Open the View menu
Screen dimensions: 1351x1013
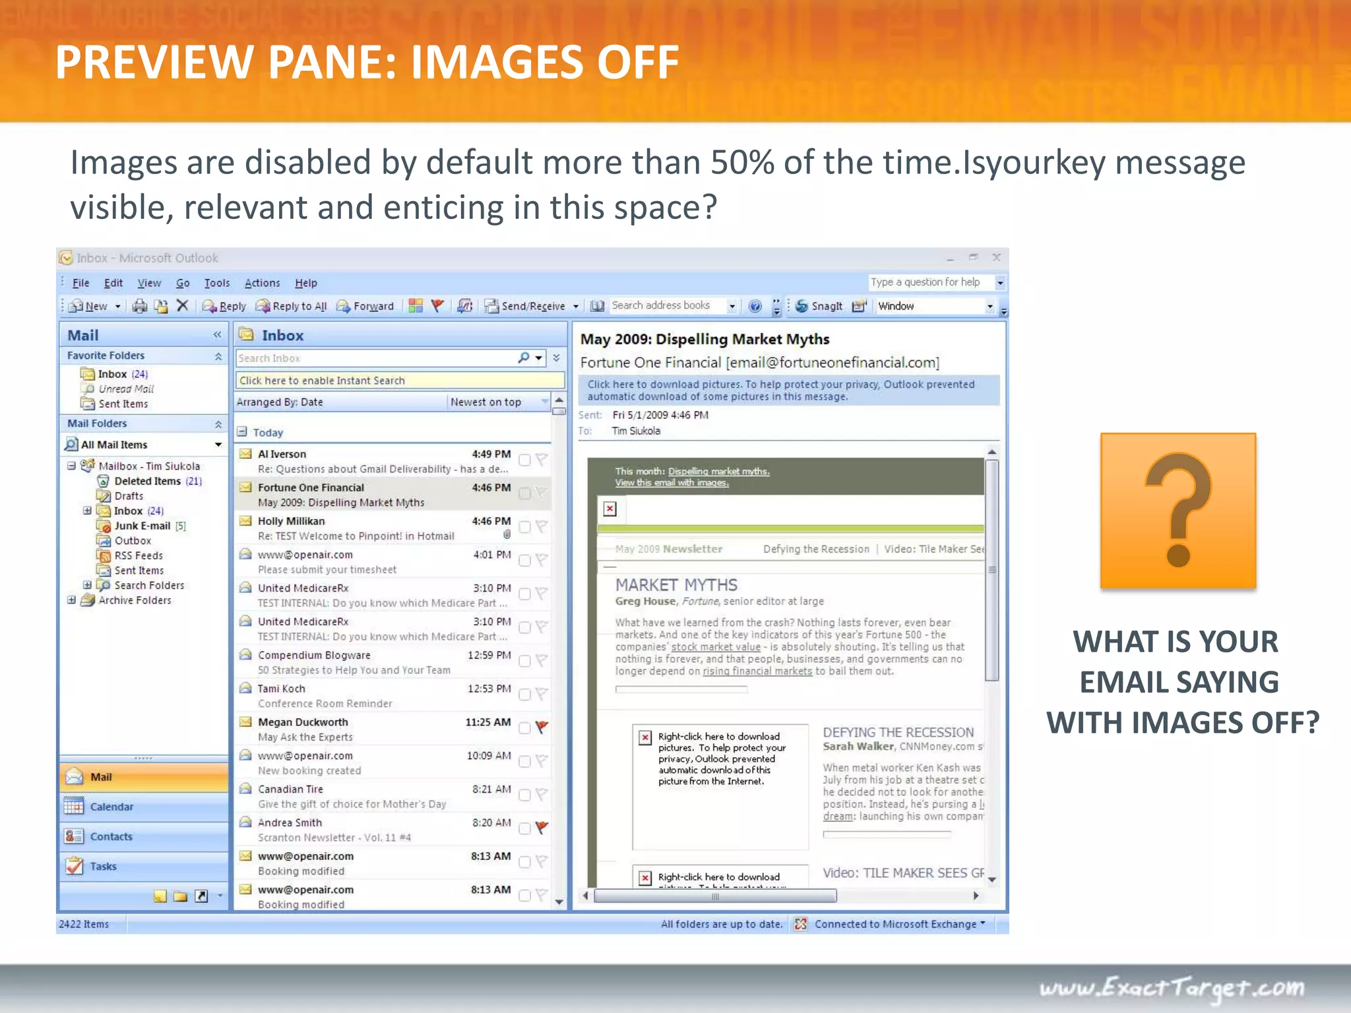[x=149, y=283]
